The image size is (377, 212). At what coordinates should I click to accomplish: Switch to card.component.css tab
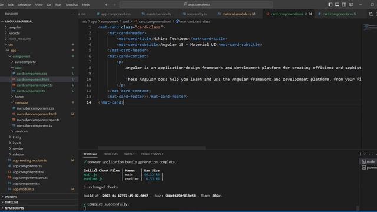[x=338, y=14]
